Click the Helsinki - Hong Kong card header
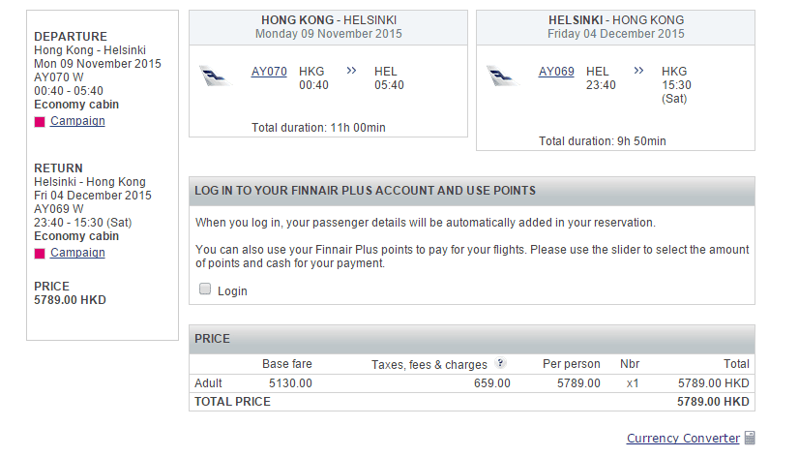 coord(615,27)
